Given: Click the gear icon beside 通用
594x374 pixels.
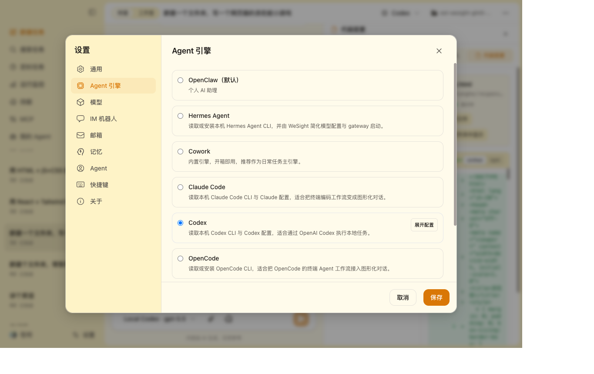Looking at the screenshot, I should point(81,69).
